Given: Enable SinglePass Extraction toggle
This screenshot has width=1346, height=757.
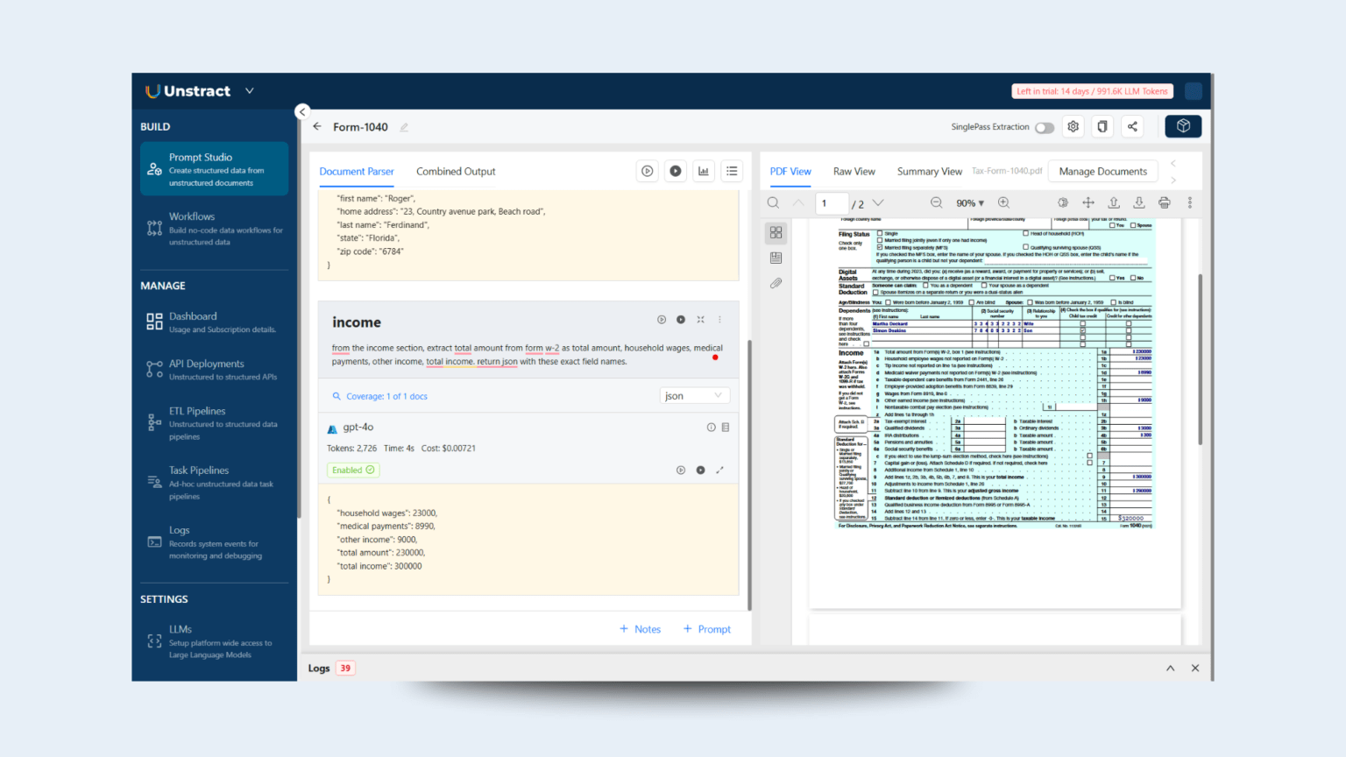Looking at the screenshot, I should click(1044, 127).
